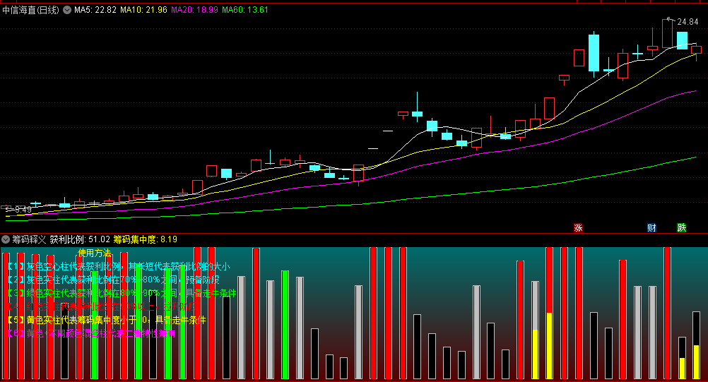Click note 【4】 about 红色实柱 拉升阶段
Image resolution: width=708 pixels, height=382 pixels.
[x=102, y=307]
